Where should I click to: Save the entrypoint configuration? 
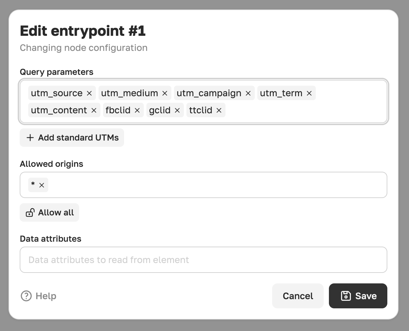(x=358, y=296)
